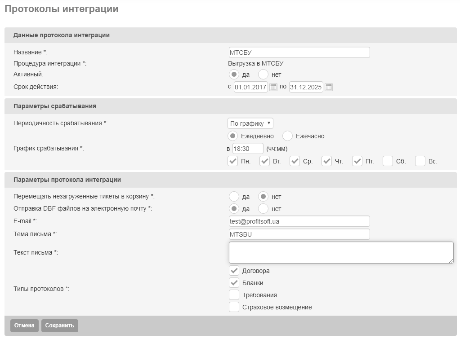460x339 pixels.
Task: Click into the Текст письма textarea
Action: [x=341, y=252]
